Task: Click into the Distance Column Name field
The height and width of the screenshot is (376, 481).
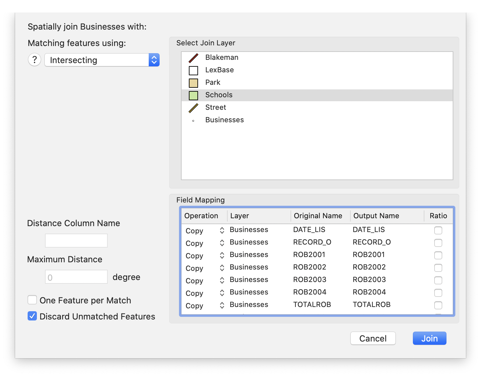Action: pyautogui.click(x=76, y=240)
